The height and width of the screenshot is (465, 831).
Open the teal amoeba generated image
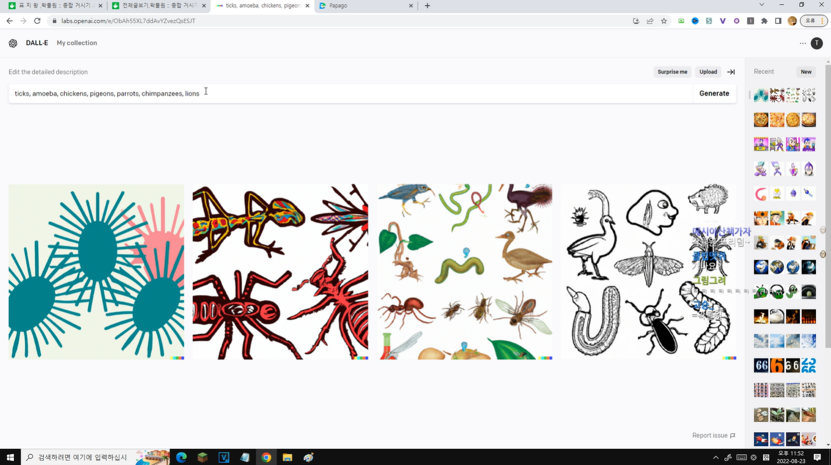pos(96,272)
